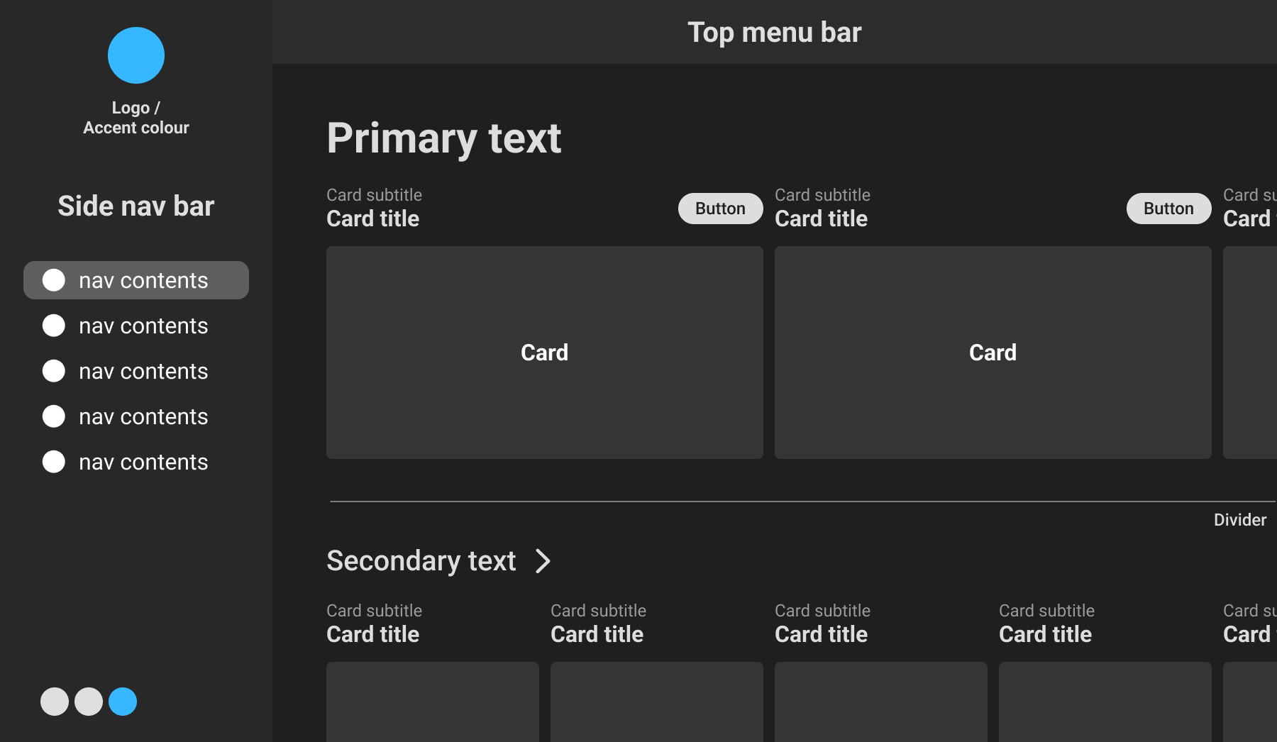Click the middle grey dot at sidebar bottom
This screenshot has width=1277, height=742.
pyautogui.click(x=89, y=702)
